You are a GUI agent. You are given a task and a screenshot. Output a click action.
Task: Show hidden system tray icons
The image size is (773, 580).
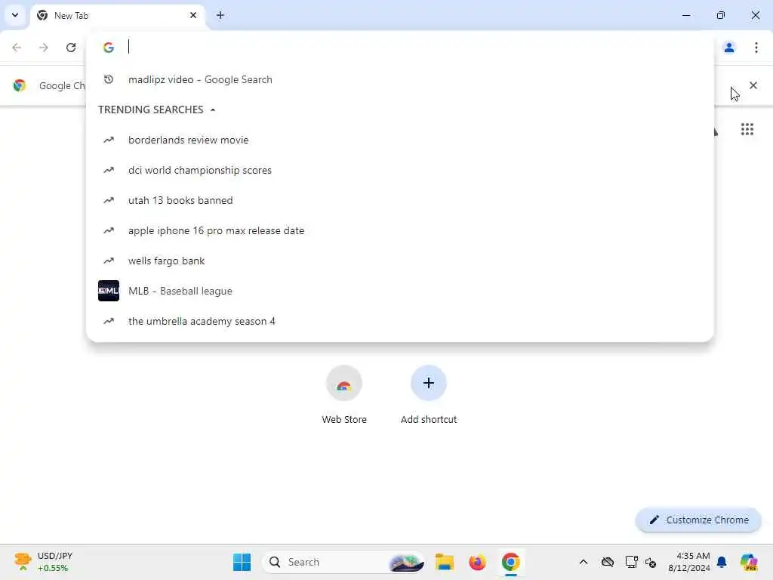coord(584,562)
